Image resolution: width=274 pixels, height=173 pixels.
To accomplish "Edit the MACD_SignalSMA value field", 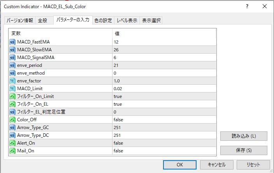I will pos(163,58).
